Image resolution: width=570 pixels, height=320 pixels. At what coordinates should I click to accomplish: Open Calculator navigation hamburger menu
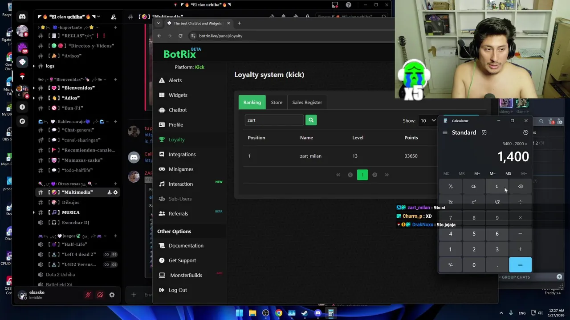[x=445, y=132]
